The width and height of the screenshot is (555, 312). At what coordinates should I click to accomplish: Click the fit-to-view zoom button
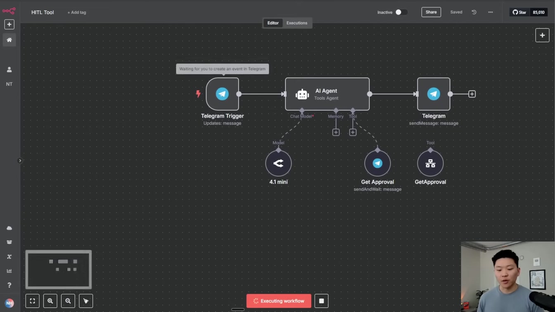(32, 301)
